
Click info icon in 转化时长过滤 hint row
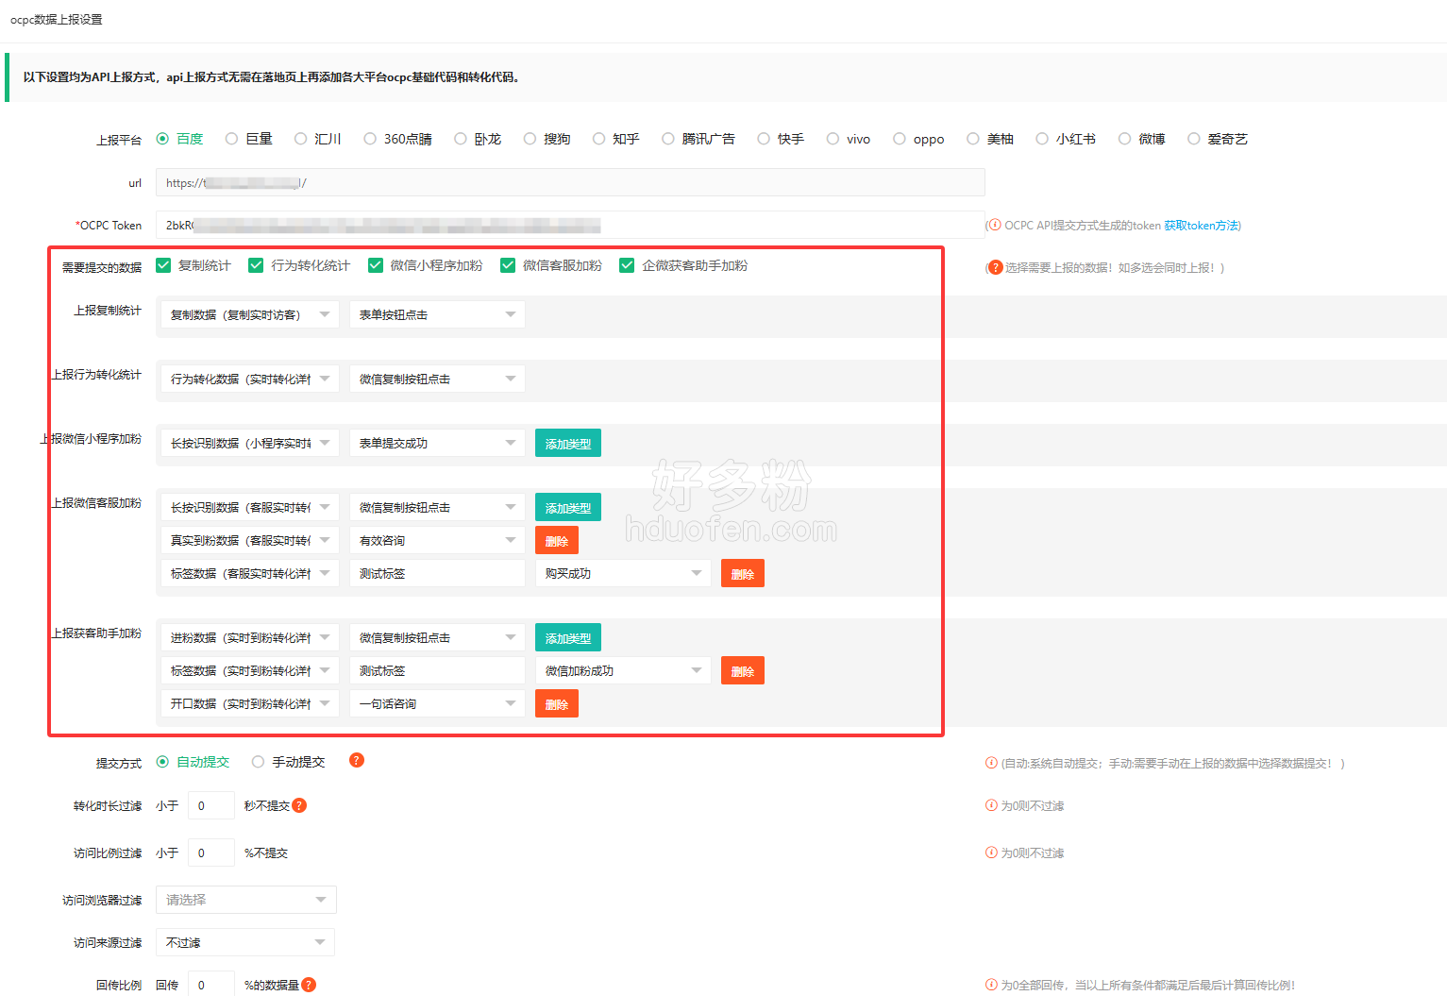tap(991, 805)
